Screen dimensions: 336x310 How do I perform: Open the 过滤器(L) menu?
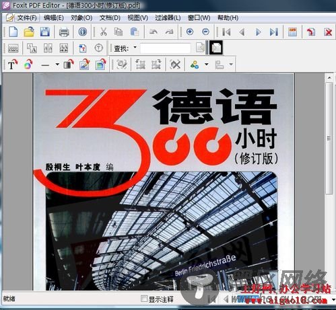pos(168,18)
